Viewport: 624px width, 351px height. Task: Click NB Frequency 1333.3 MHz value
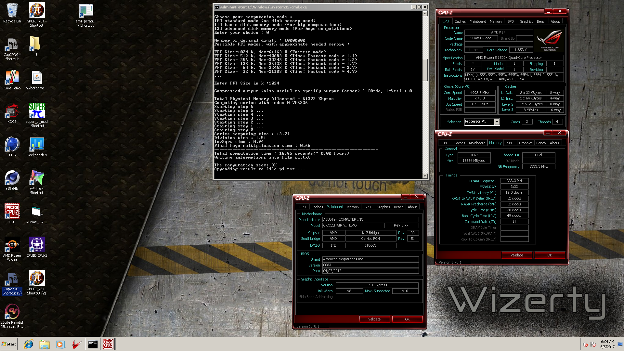click(539, 167)
